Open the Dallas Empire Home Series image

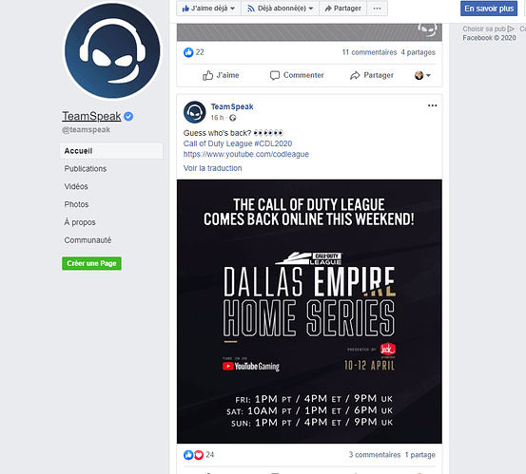[309, 312]
